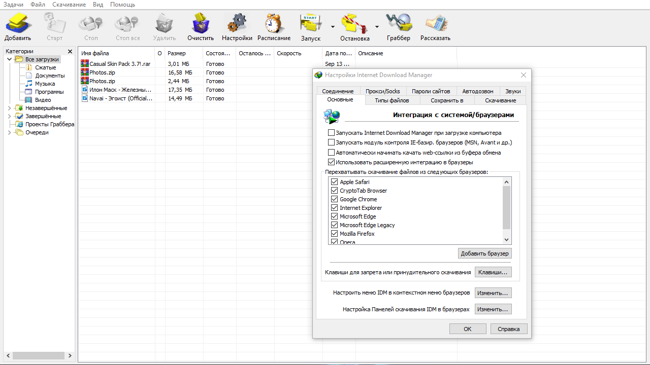Open the Расписание clock icon
Screen dimensions: 650x365
pos(274,23)
